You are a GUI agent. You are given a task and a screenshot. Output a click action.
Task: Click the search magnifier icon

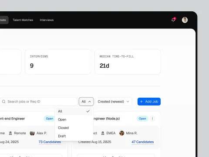pos(4,102)
